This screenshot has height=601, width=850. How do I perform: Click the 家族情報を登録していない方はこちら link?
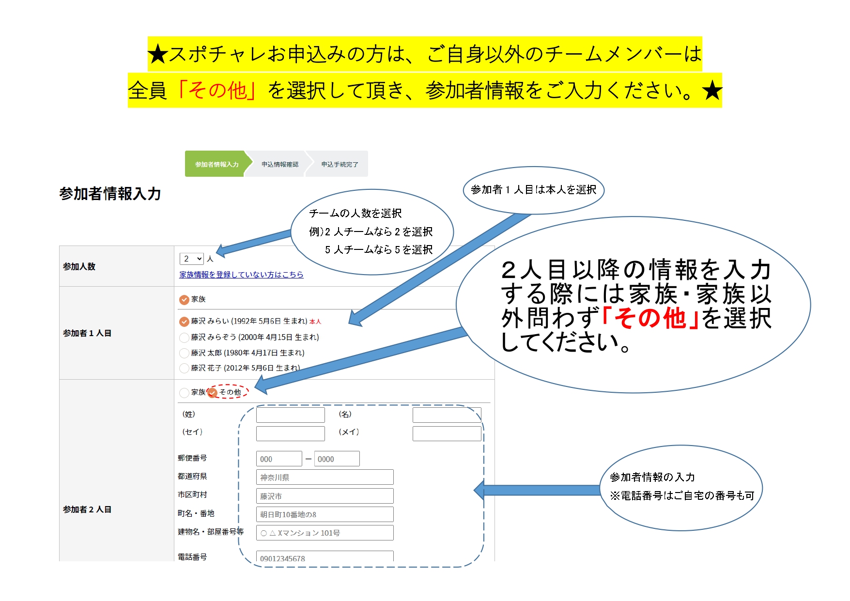(x=241, y=275)
